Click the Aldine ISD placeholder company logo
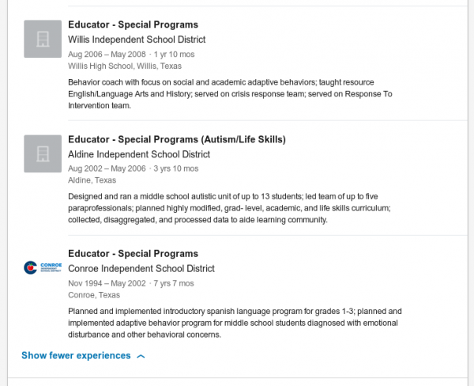Image resolution: width=474 pixels, height=386 pixels. click(x=43, y=153)
